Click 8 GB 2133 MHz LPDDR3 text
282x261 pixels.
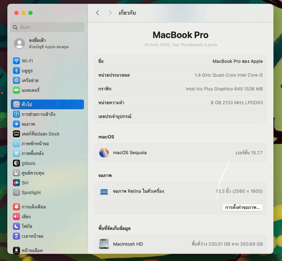coord(237,103)
